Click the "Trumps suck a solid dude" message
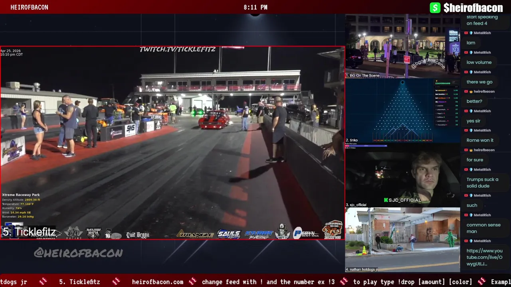This screenshot has width=511, height=287. pyautogui.click(x=482, y=183)
